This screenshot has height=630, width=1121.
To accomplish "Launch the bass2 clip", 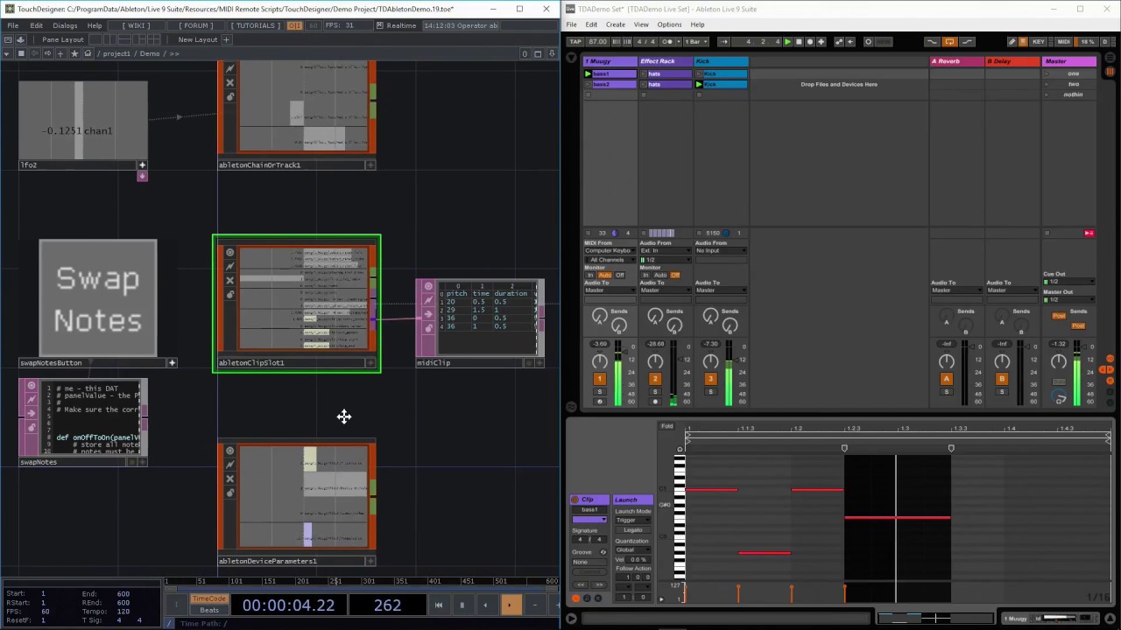I will 588,84.
